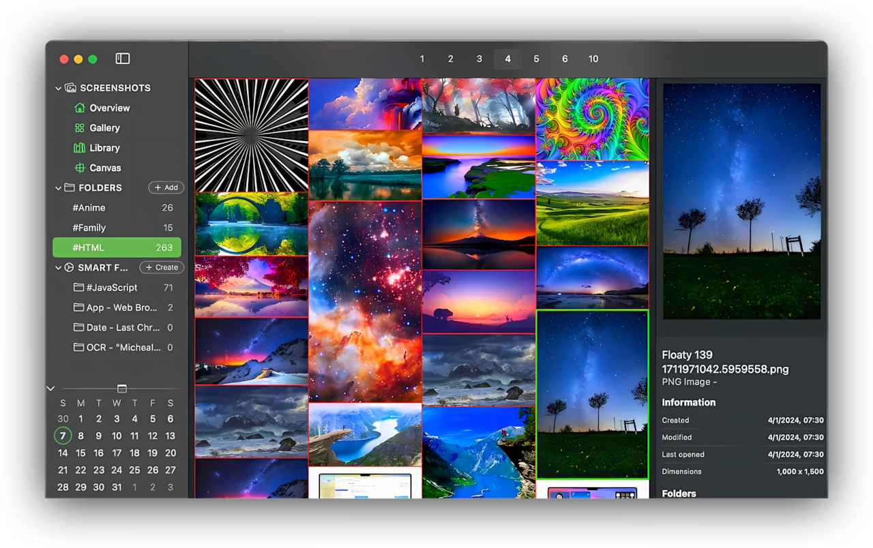873x548 pixels.
Task: Open the Overview home icon
Action: pos(80,108)
